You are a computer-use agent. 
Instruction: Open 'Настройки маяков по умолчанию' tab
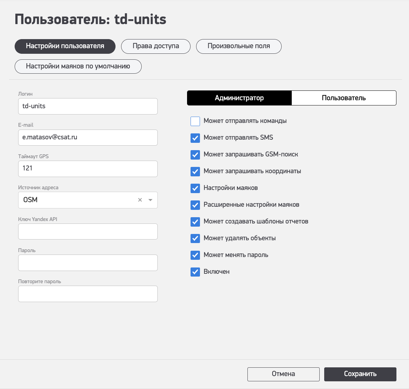(78, 67)
